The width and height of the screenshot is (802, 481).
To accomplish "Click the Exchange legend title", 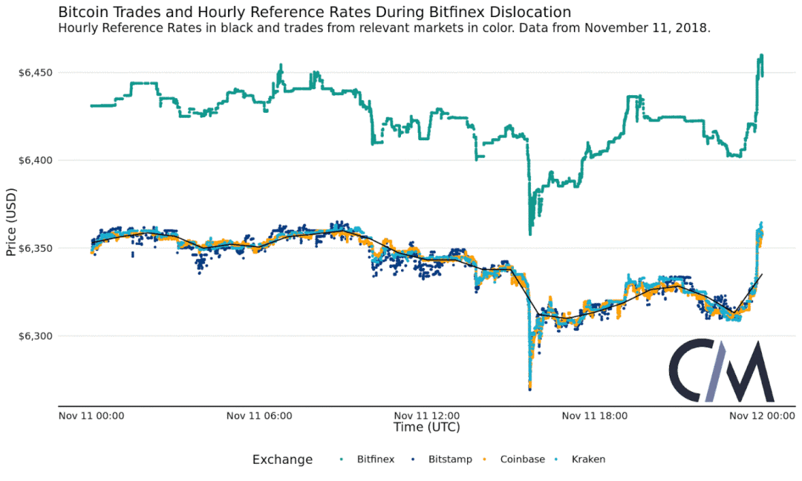I will 282,459.
